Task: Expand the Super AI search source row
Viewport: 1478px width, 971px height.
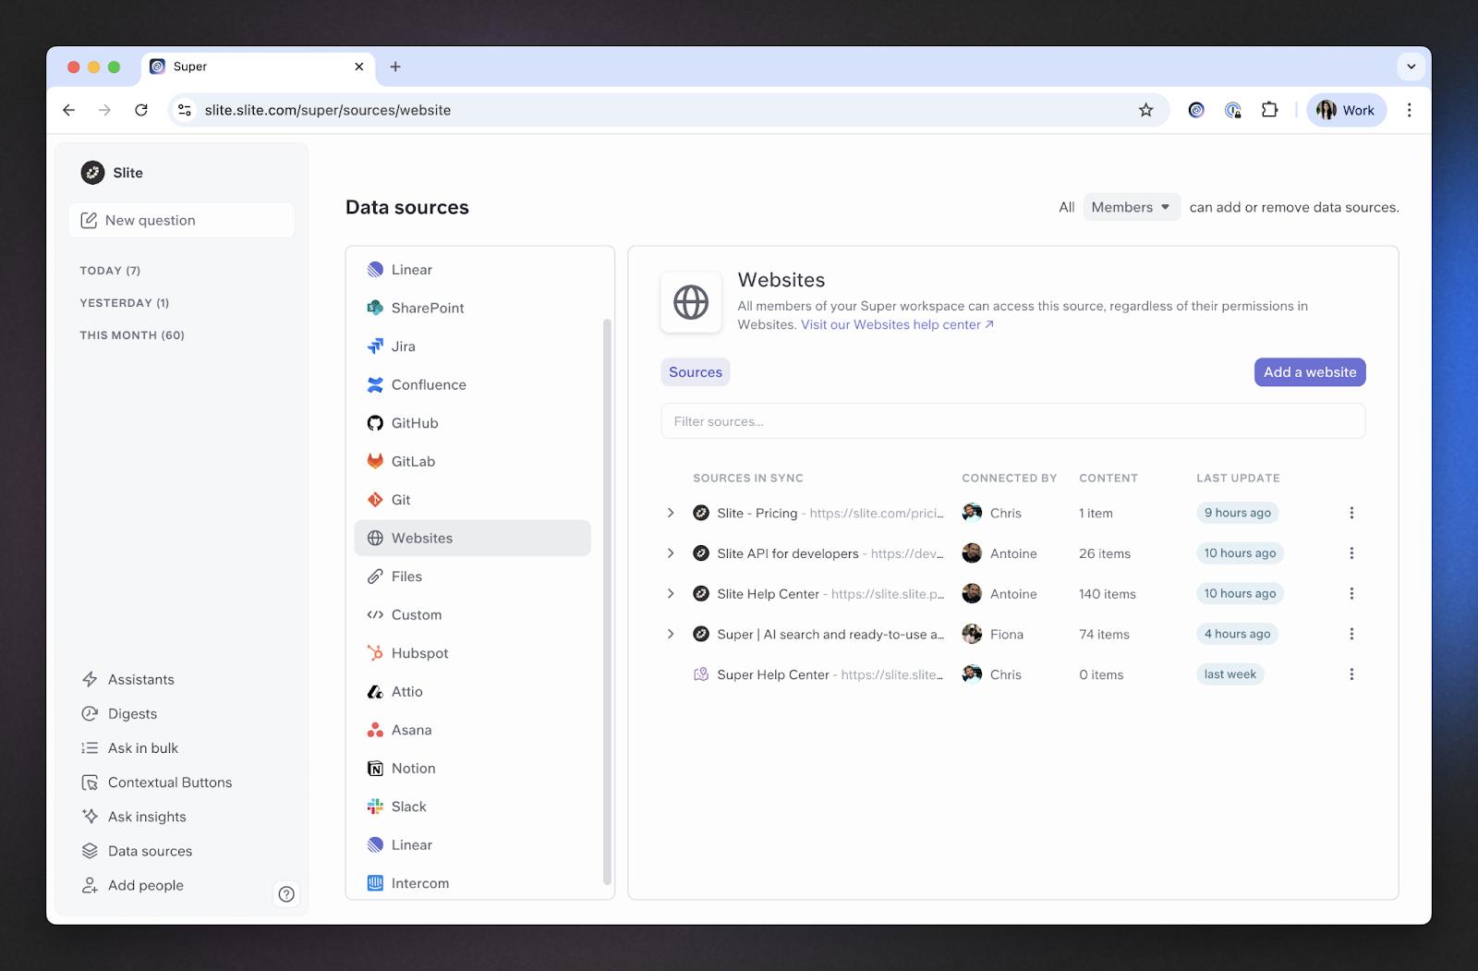Action: tap(671, 634)
